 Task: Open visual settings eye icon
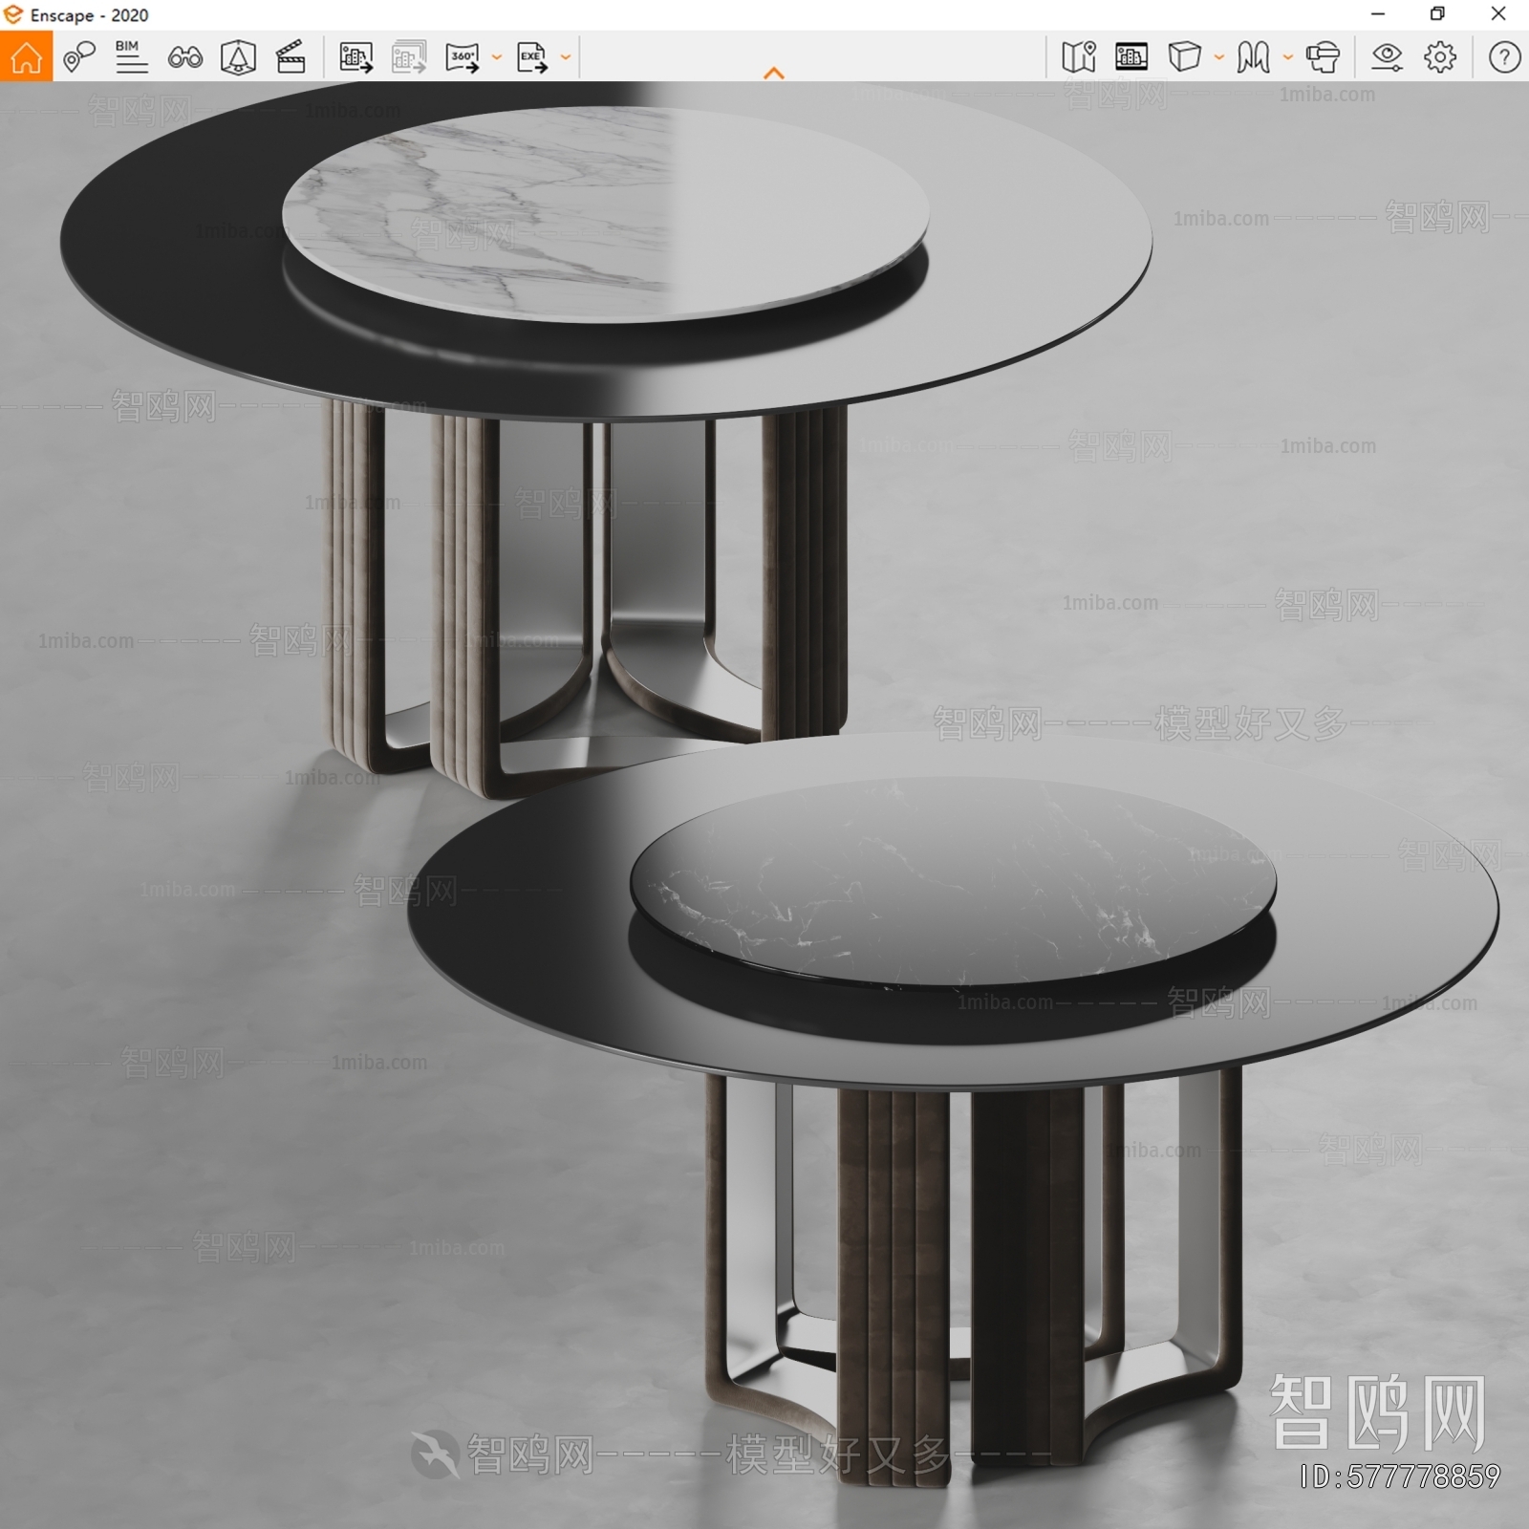click(x=1387, y=57)
